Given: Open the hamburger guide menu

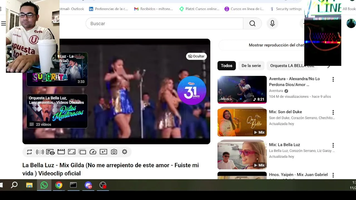Looking at the screenshot, I should tap(3, 24).
